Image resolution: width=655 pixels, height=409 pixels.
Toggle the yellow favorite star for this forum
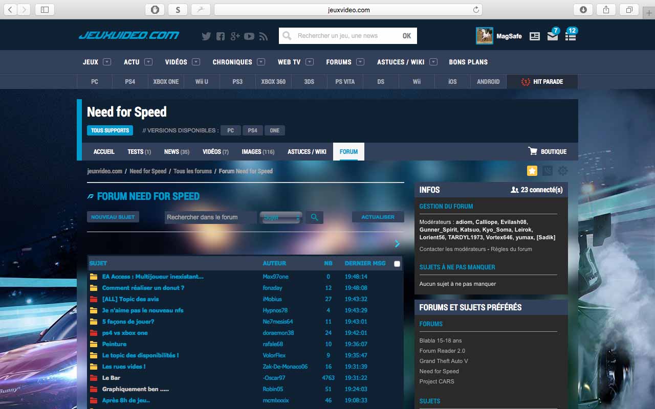532,171
